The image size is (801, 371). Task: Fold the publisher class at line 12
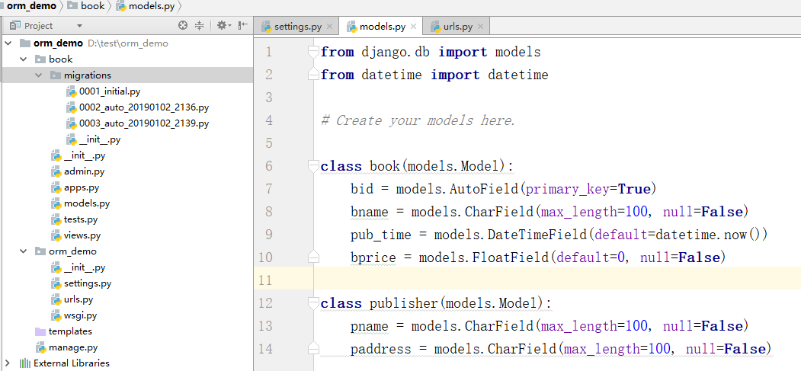click(x=313, y=303)
